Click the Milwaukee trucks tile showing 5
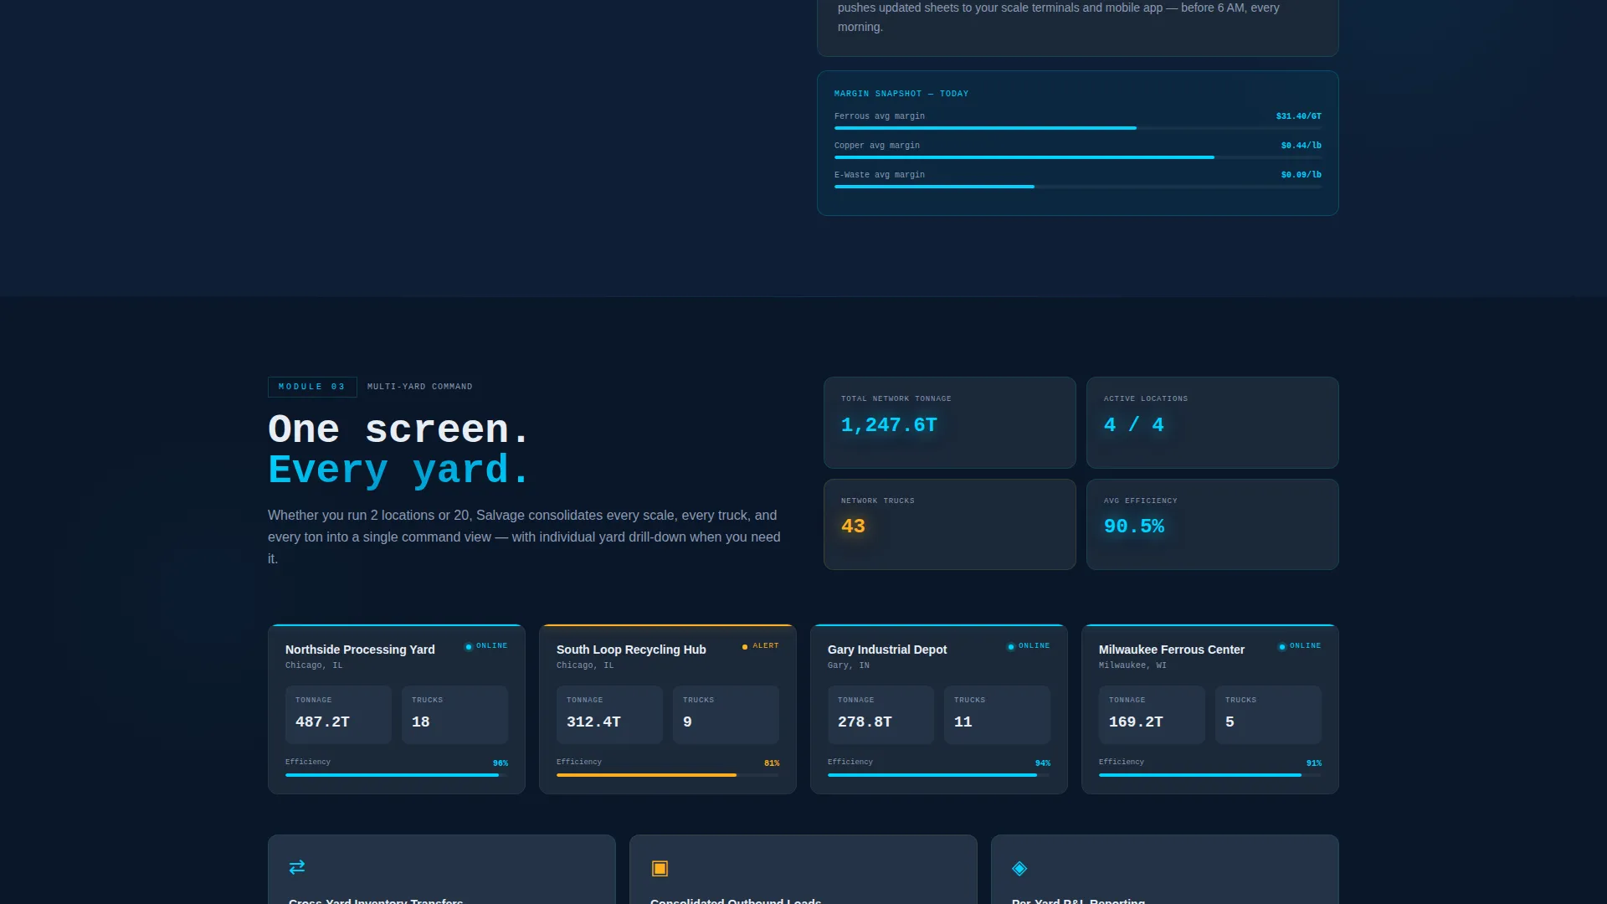This screenshot has height=904, width=1607. coord(1268,715)
